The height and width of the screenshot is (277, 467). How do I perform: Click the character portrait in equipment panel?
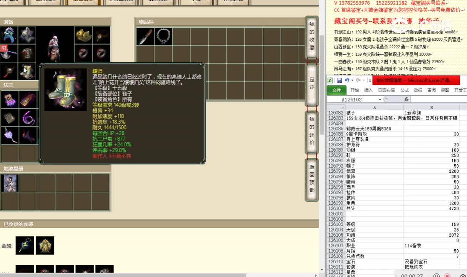(x=55, y=44)
